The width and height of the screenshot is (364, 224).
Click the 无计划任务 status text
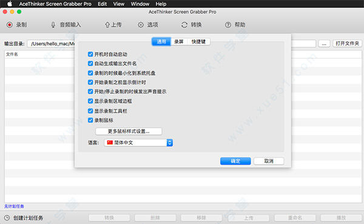[x=14, y=206]
